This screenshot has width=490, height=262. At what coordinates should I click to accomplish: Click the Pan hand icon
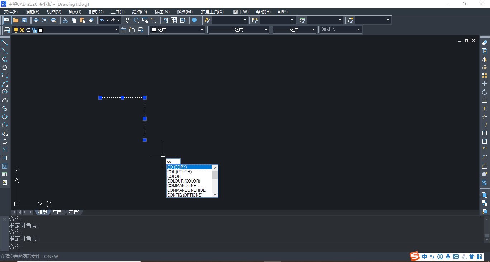128,20
